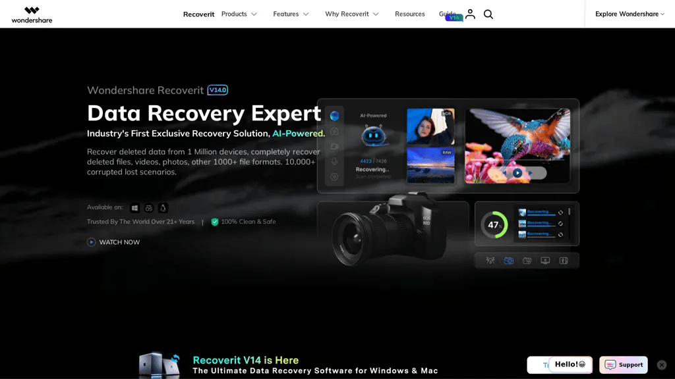This screenshot has width=675, height=379.
Task: Close the bottom banner with X
Action: tap(662, 365)
